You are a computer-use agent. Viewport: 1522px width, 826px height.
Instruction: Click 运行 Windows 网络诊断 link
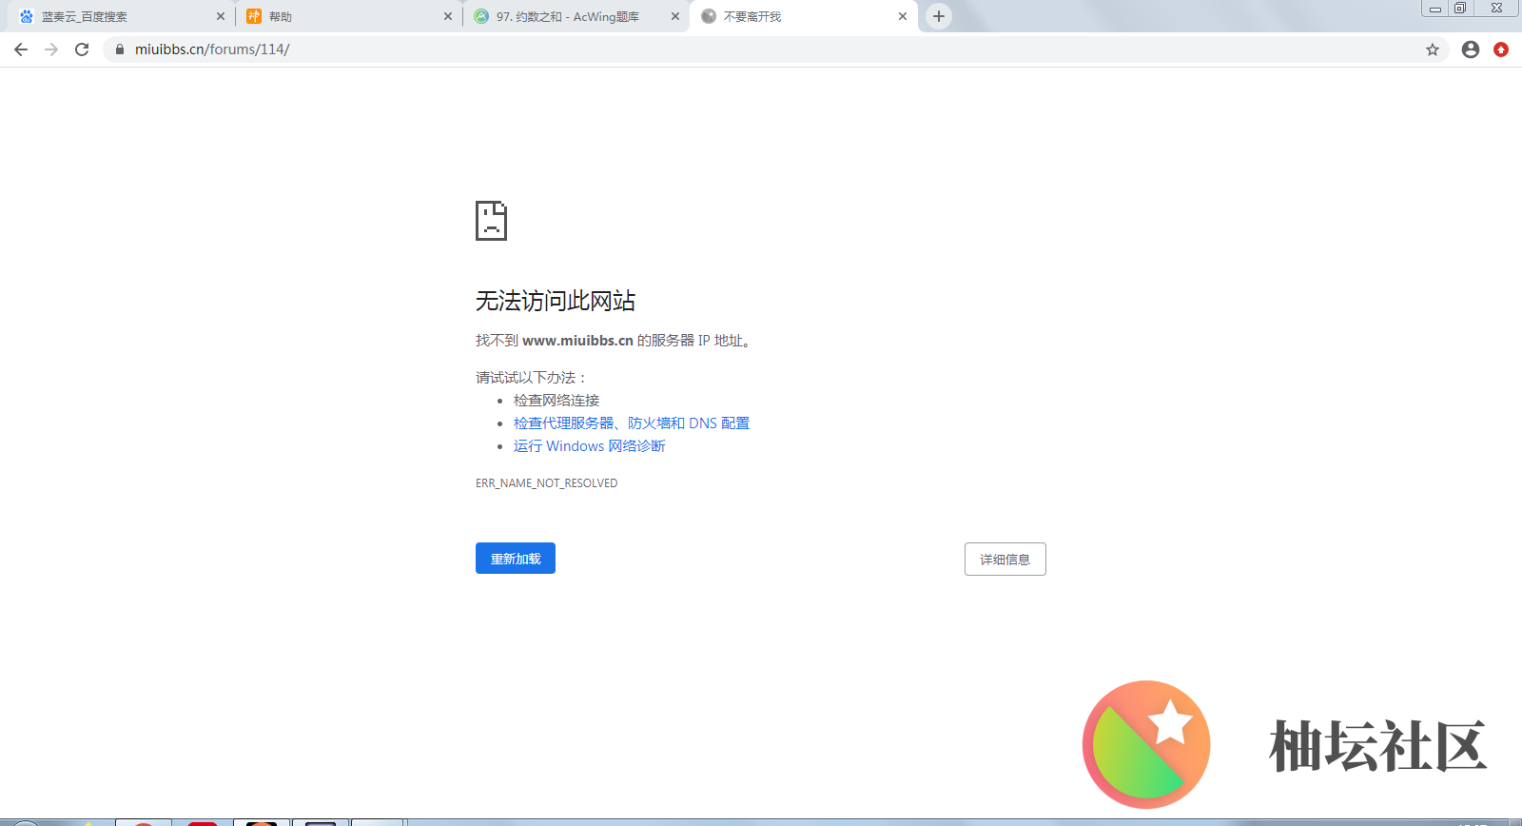590,446
